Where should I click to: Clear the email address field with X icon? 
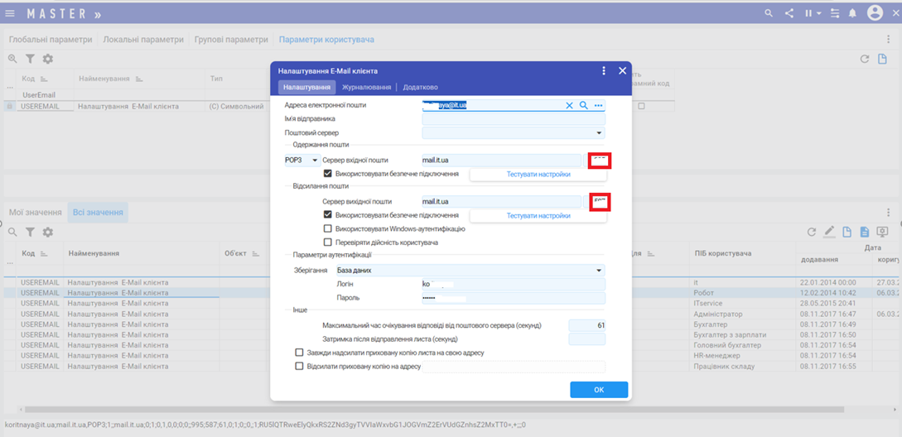(569, 106)
